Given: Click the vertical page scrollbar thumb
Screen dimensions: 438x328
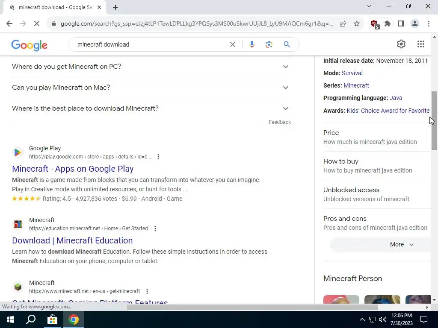Looking at the screenshot, I should 435,120.
